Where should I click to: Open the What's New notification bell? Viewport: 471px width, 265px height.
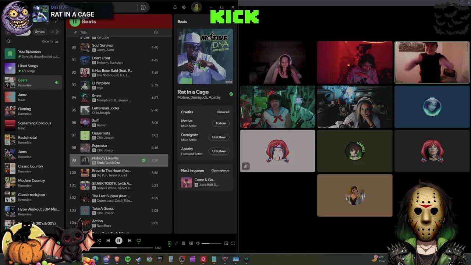tap(175, 7)
